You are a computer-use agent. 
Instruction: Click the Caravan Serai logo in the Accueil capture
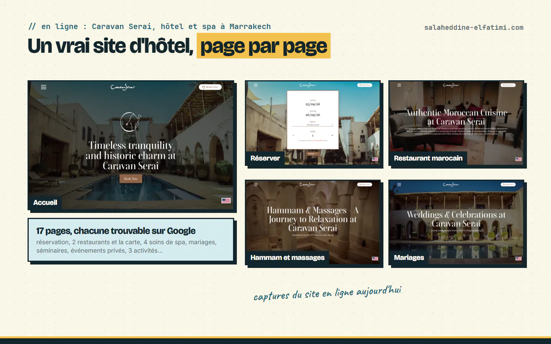pos(123,87)
